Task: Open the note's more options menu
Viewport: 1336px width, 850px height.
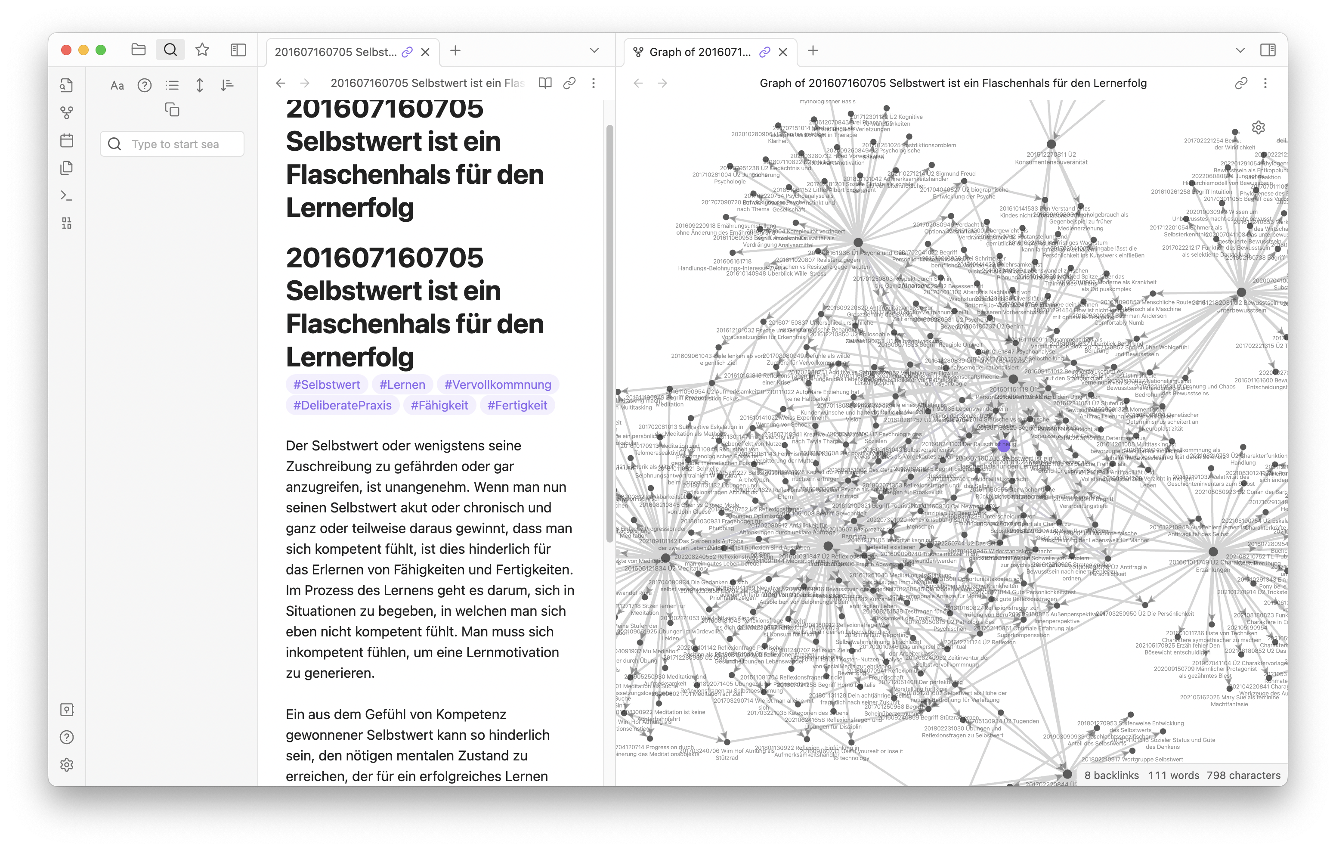Action: coord(594,83)
